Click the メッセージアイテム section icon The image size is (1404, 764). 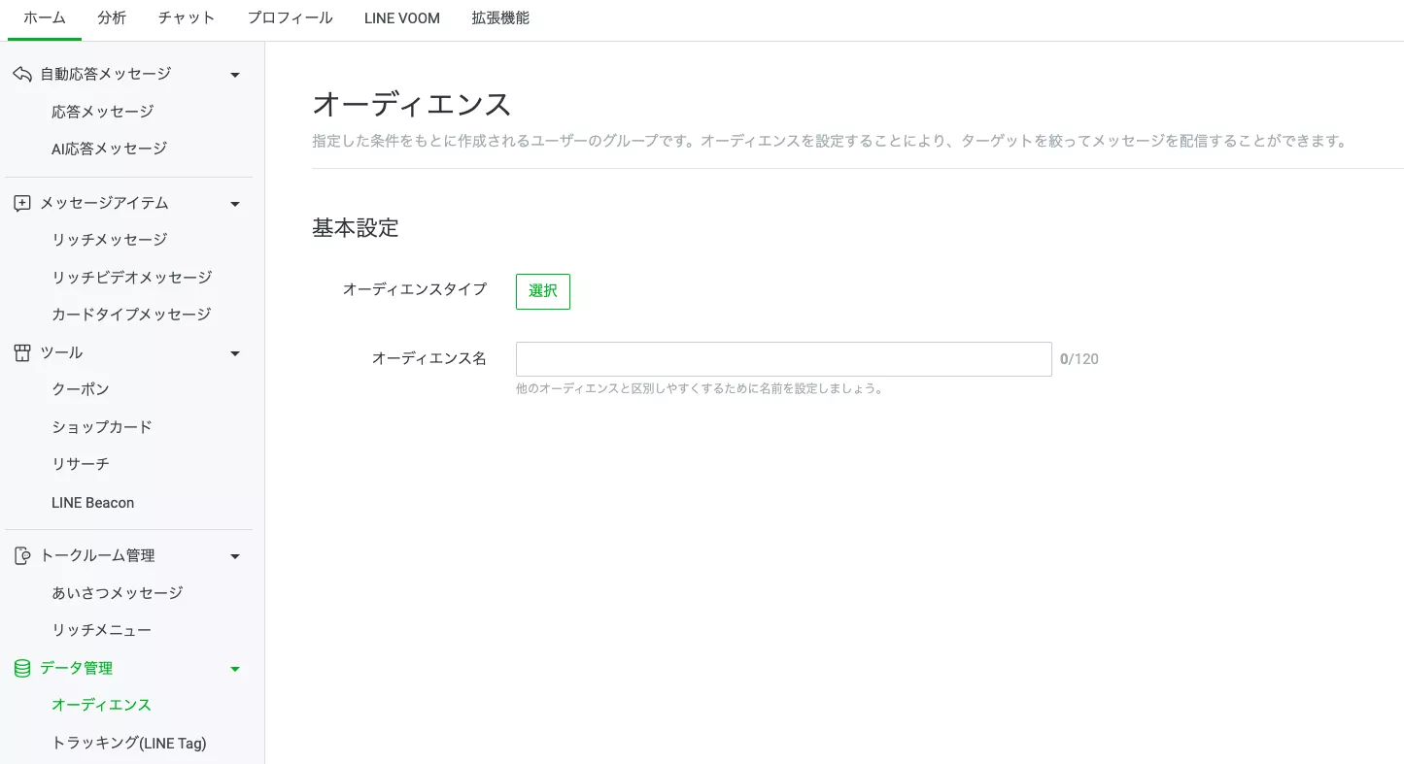[x=21, y=204]
